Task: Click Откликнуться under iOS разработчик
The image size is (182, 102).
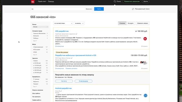Action: point(59,46)
